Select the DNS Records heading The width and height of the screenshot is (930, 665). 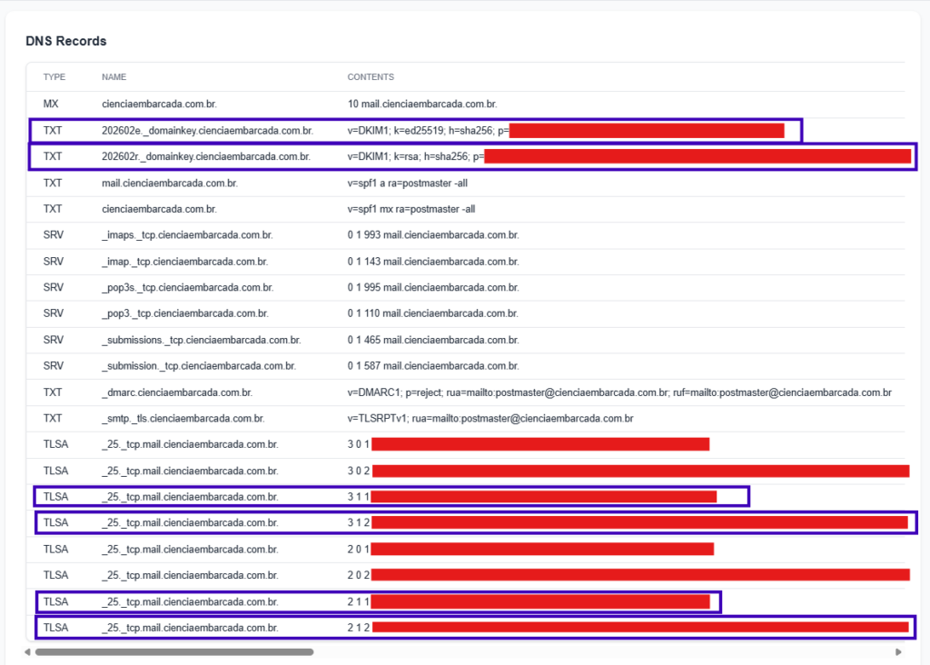pos(66,41)
